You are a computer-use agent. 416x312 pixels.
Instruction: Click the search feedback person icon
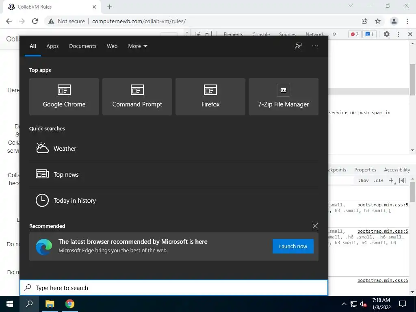pyautogui.click(x=298, y=46)
